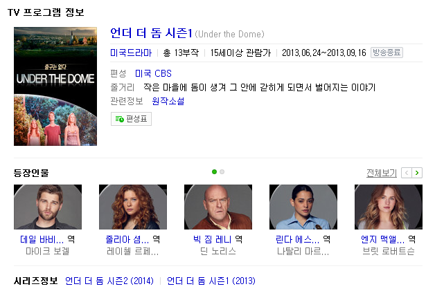This screenshot has width=435, height=291.
Task: Open the 미국 CBS network link
Action: pyautogui.click(x=153, y=73)
